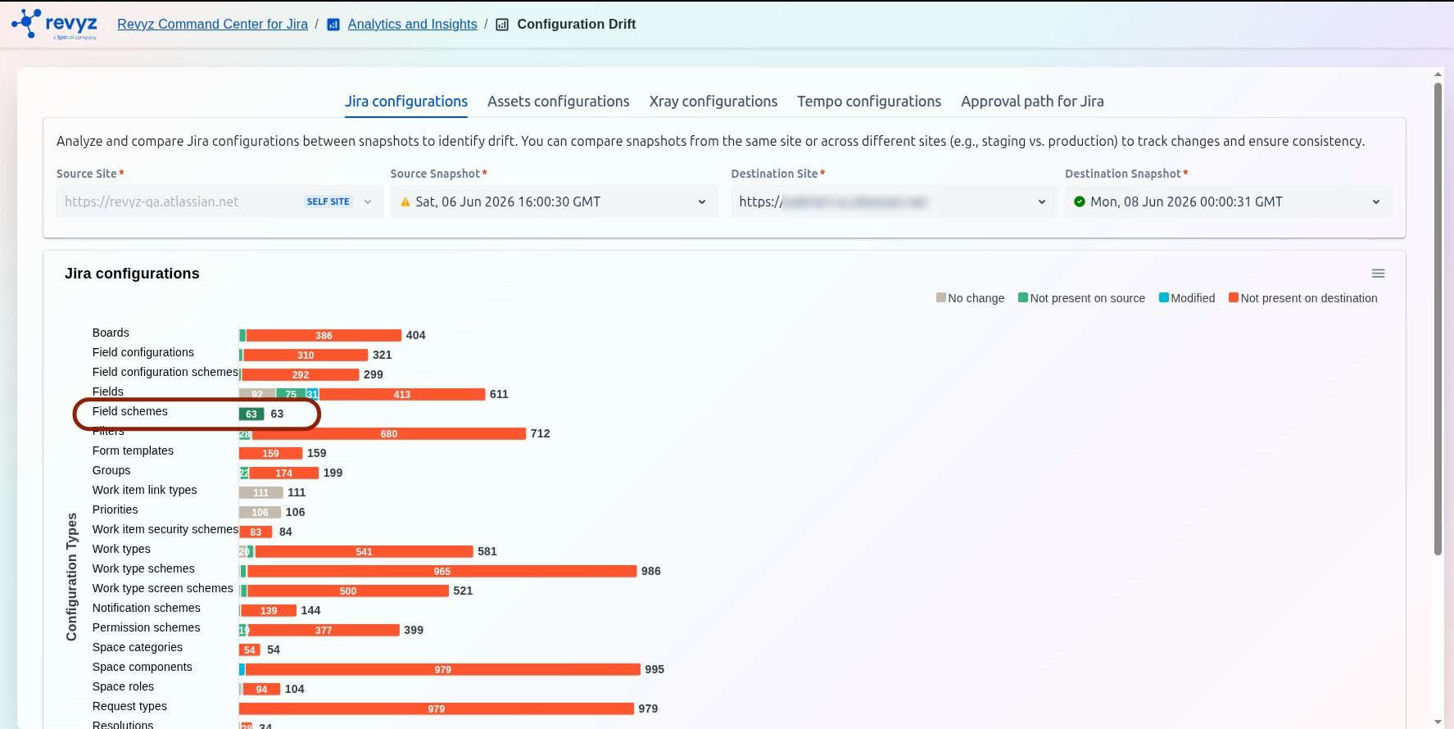The height and width of the screenshot is (729, 1454).
Task: Open the chart hamburger menu icon
Action: (x=1378, y=274)
